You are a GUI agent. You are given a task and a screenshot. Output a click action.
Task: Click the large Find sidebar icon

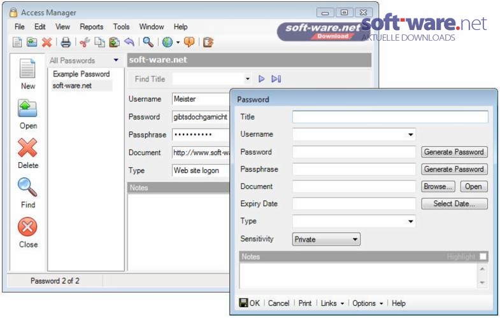(x=28, y=187)
